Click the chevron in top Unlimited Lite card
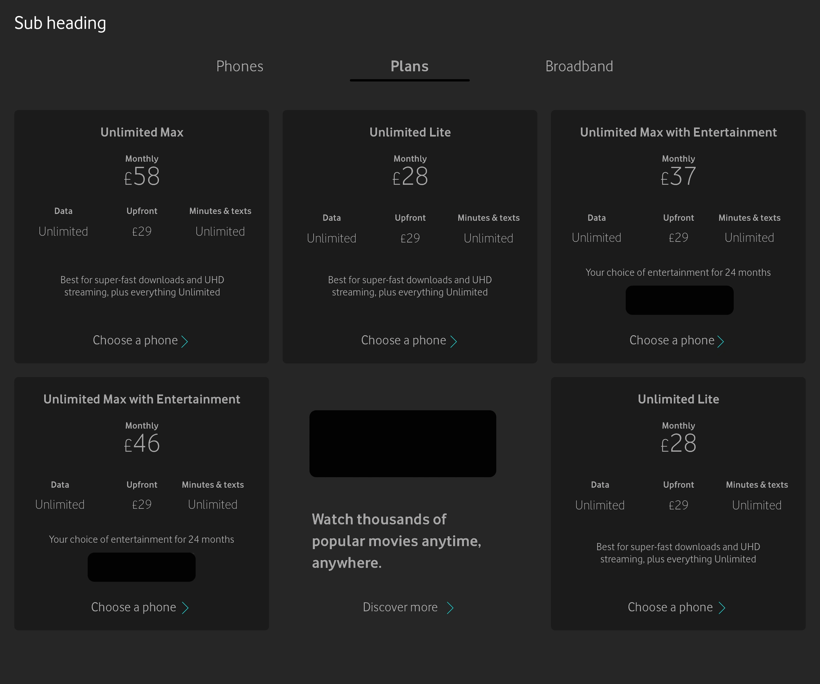The width and height of the screenshot is (820, 684). [453, 341]
